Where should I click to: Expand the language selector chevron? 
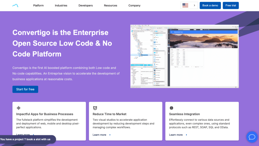195,6
